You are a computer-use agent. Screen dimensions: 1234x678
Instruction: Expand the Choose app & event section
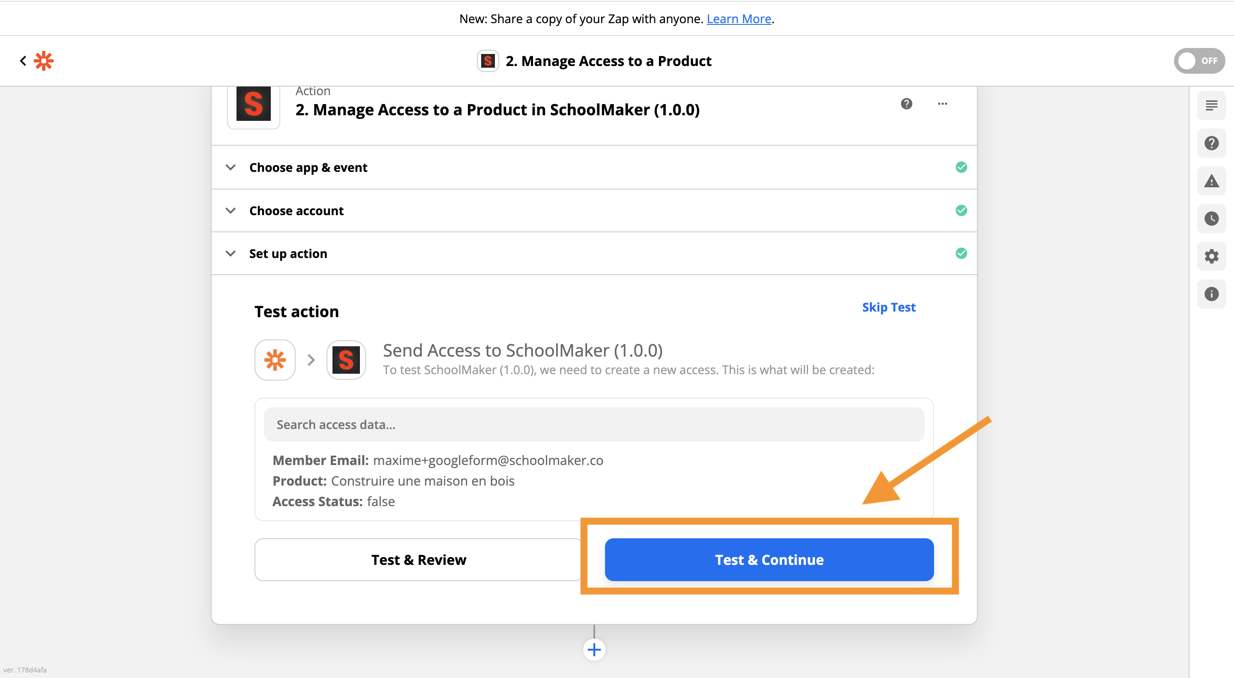[308, 167]
